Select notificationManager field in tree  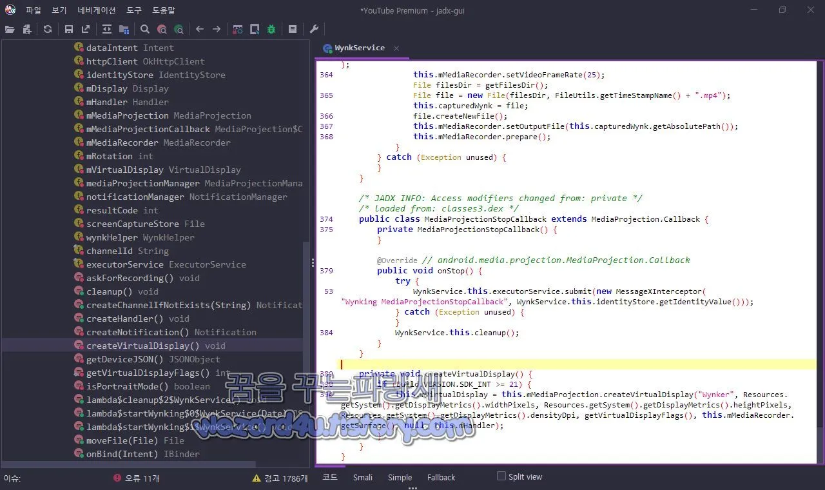click(180, 197)
